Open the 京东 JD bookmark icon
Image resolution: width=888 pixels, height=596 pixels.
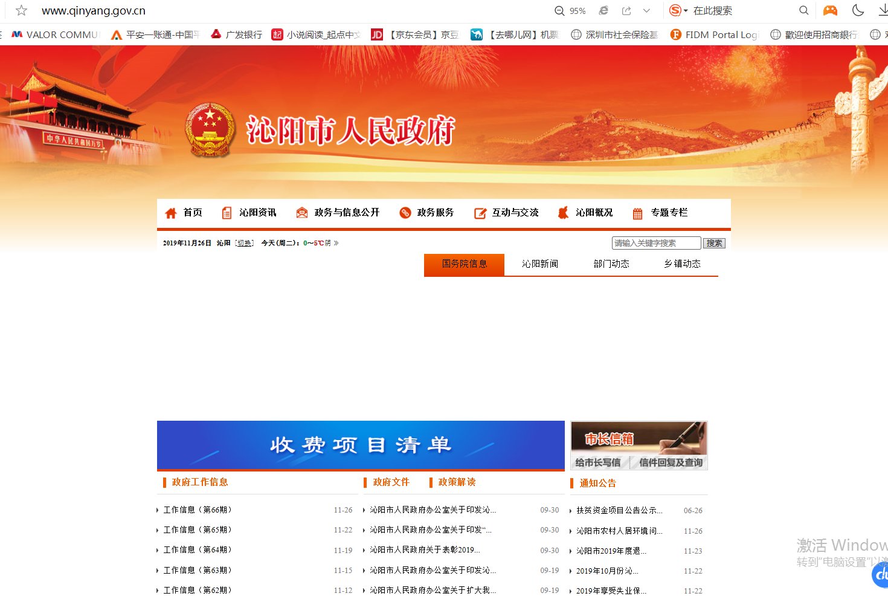click(376, 34)
